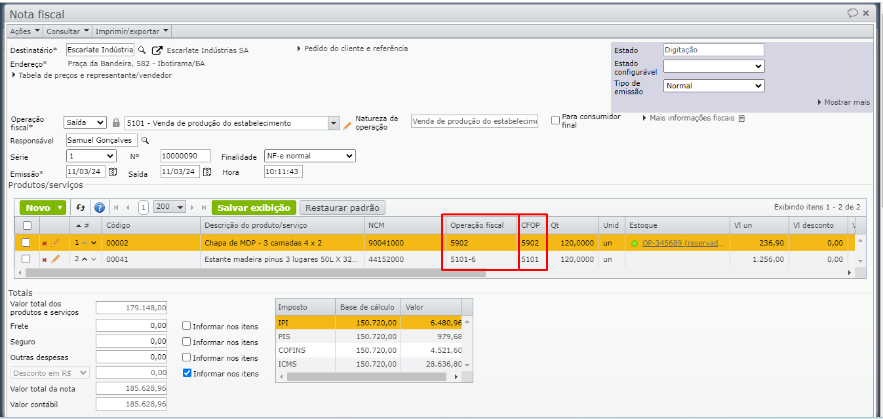This screenshot has height=419, width=883.
Task: Click the search icon next to Responsável field
Action: coord(146,141)
